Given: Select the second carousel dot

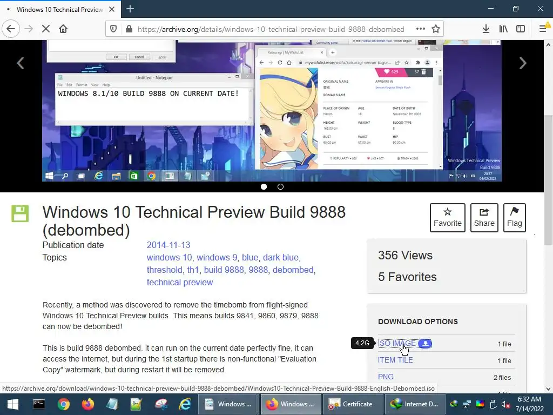Looking at the screenshot, I should 280,186.
